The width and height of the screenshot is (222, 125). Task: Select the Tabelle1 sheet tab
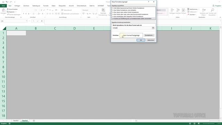16,120
